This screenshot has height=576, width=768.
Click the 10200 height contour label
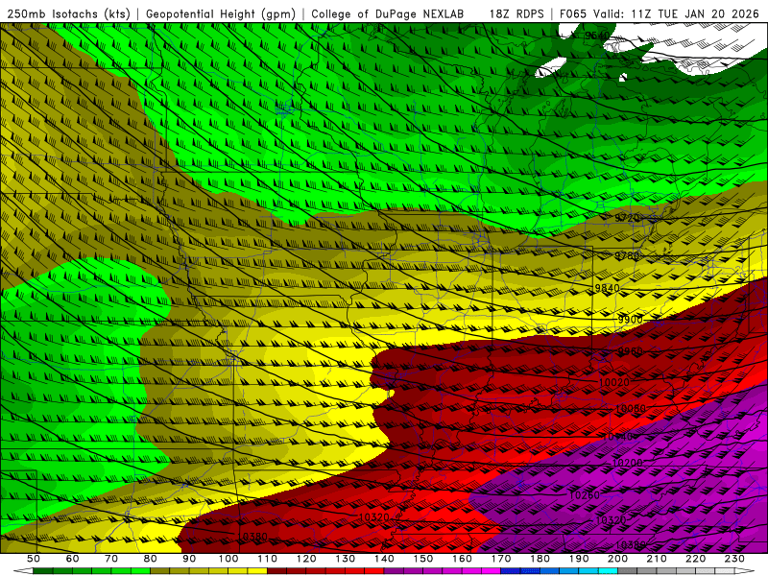[627, 463]
